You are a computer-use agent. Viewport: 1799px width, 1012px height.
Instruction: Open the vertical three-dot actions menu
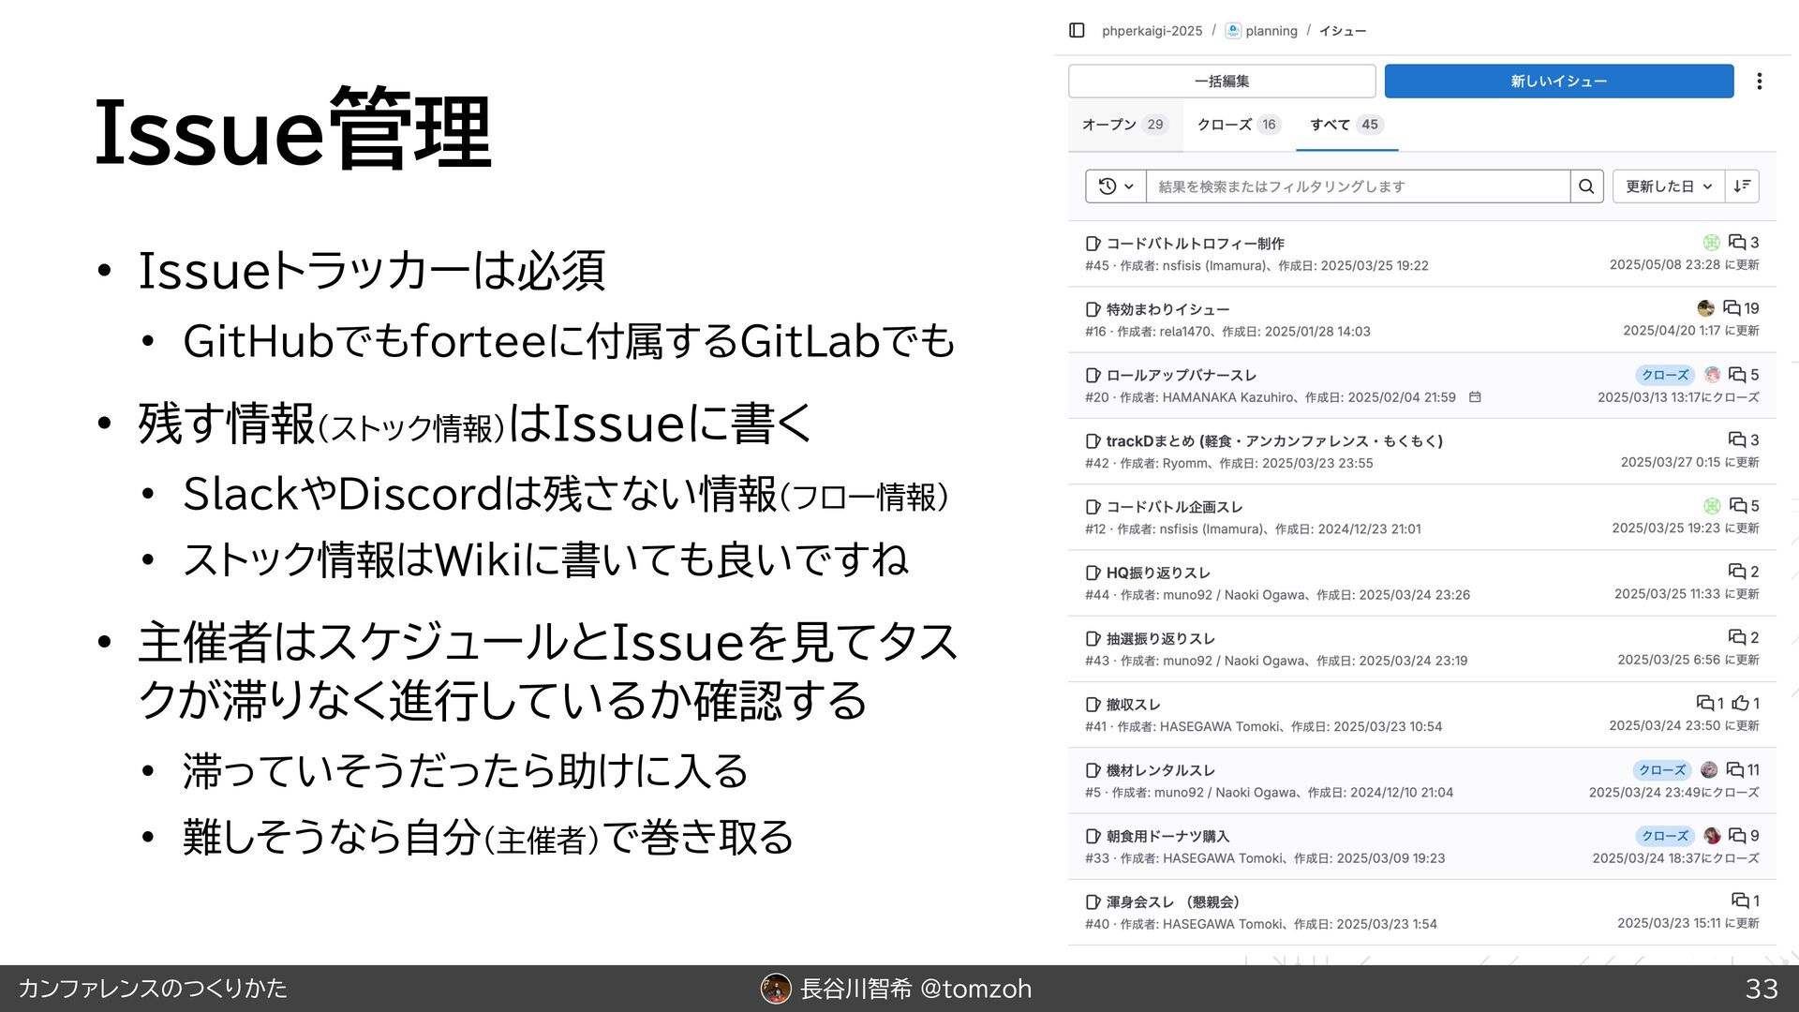coord(1759,82)
